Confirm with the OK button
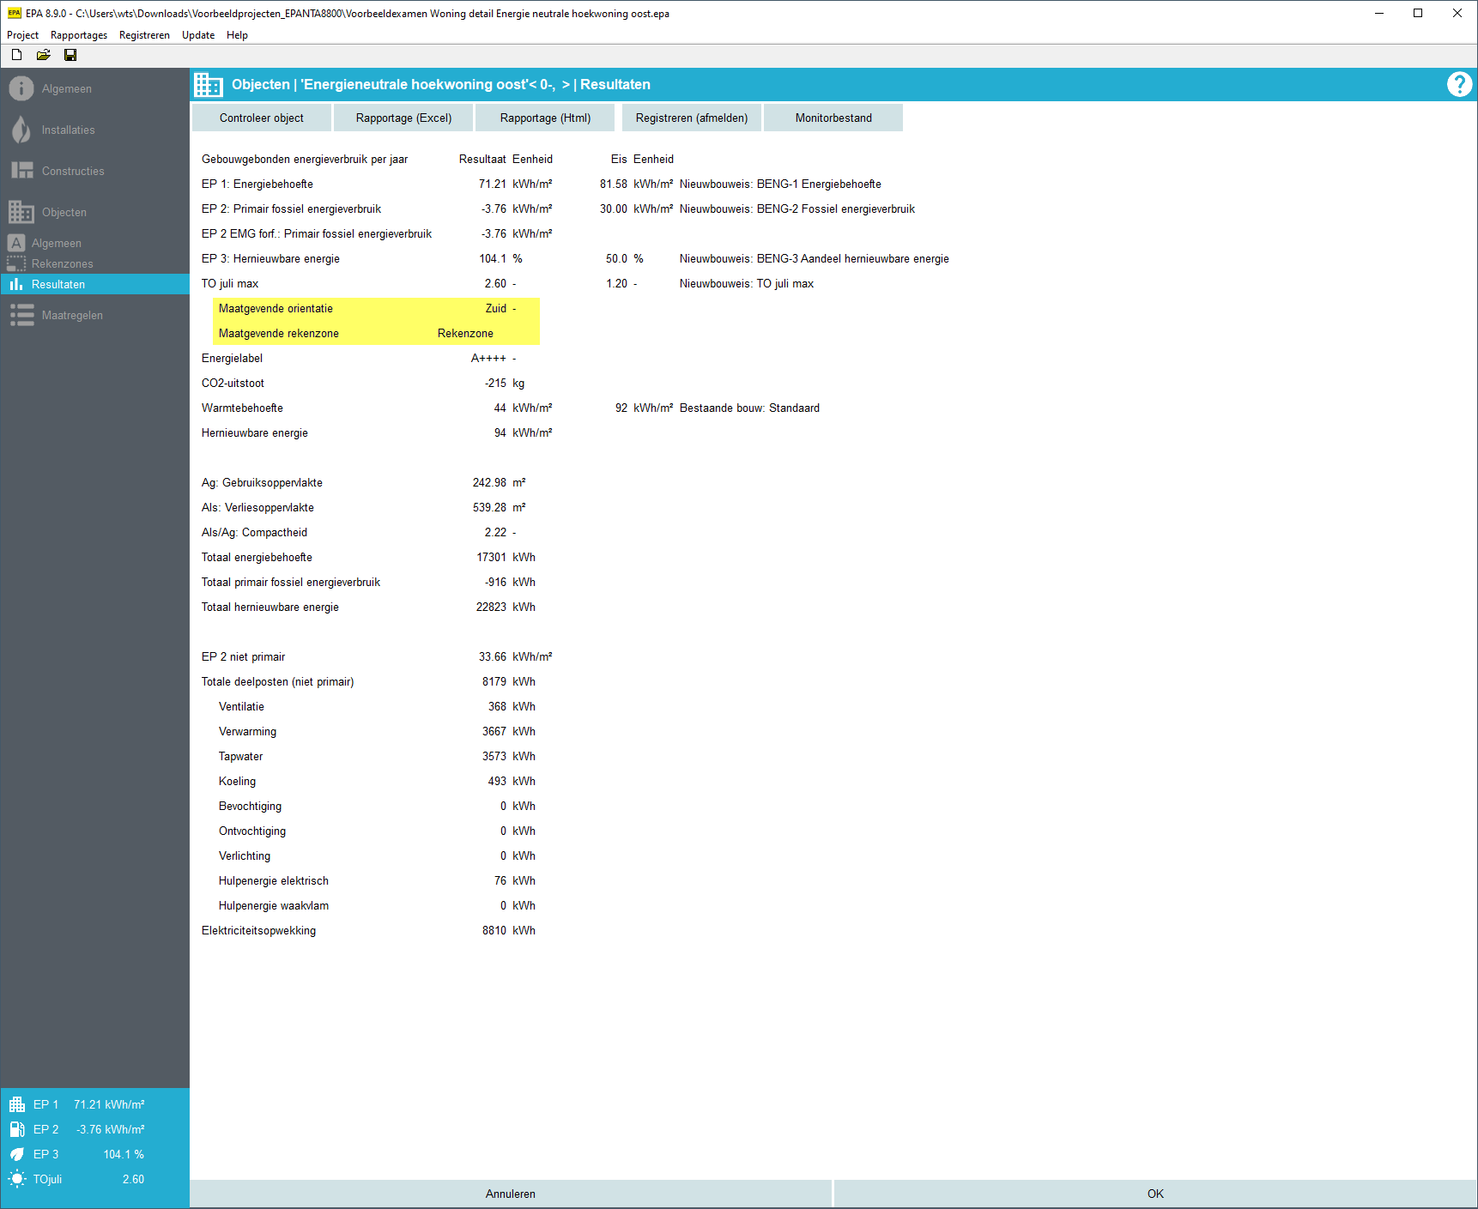1478x1209 pixels. [x=1155, y=1194]
